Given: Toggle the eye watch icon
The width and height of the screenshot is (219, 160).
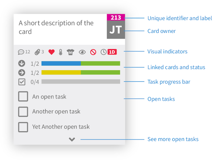Looking at the screenshot, I should 82,52.
